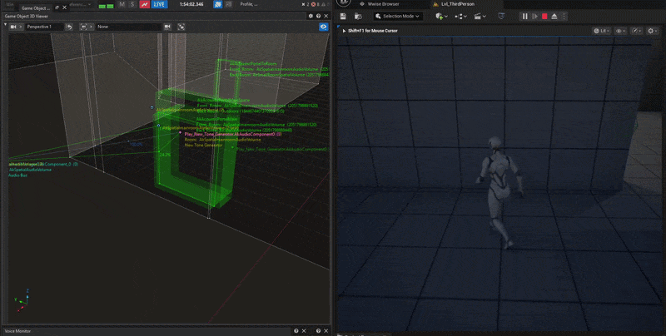Pause the play-in-editor session
Viewport: 666px width, 336px height.
pos(525,16)
